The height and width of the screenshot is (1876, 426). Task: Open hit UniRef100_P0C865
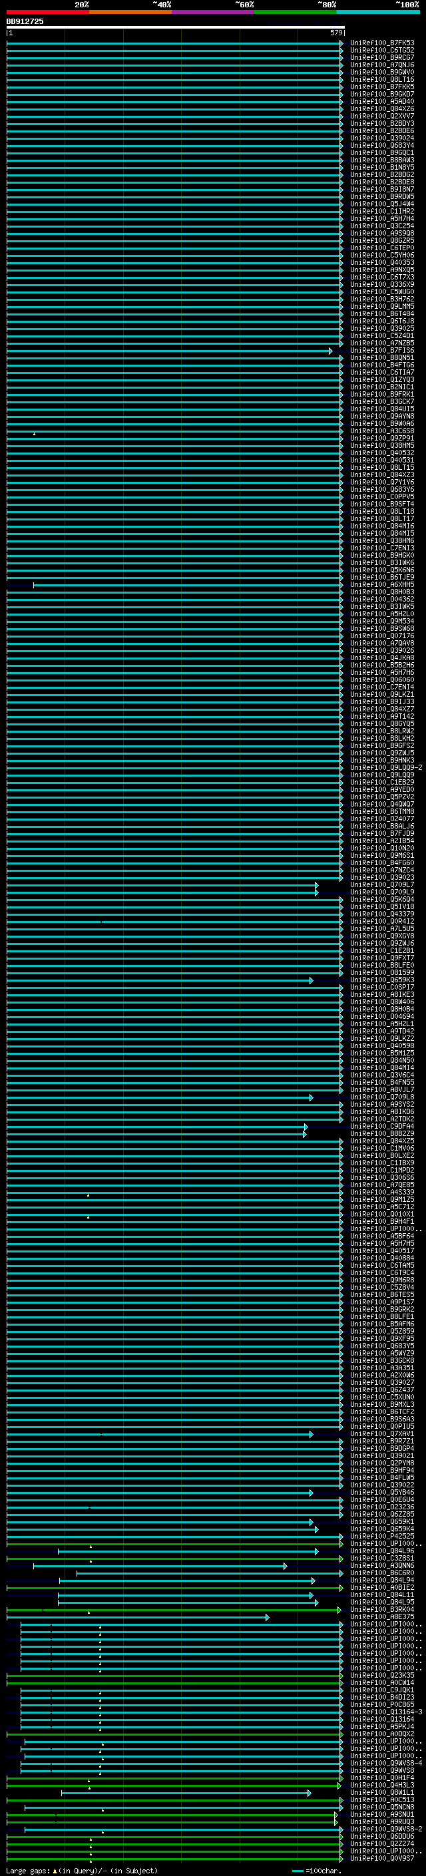(381, 1704)
